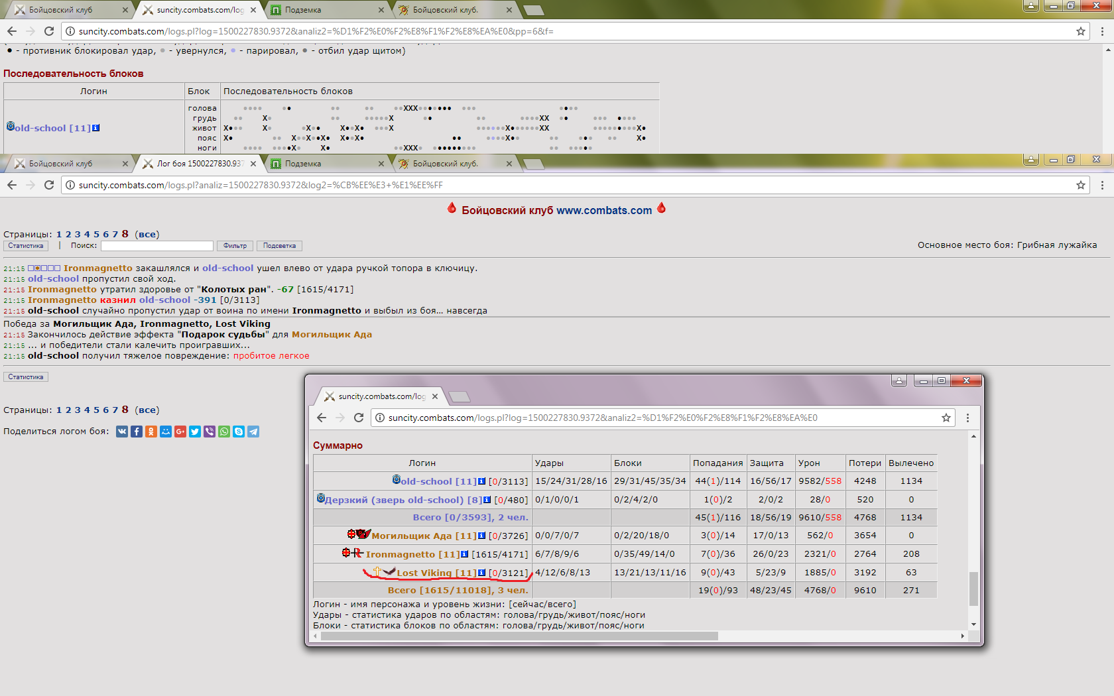
Task: Click the clan icon before Могильщик Ада
Action: pos(364,534)
